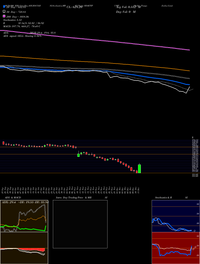200x264 pixels.
Task: Click the red RSI mini chart
Action: coord(176,248)
